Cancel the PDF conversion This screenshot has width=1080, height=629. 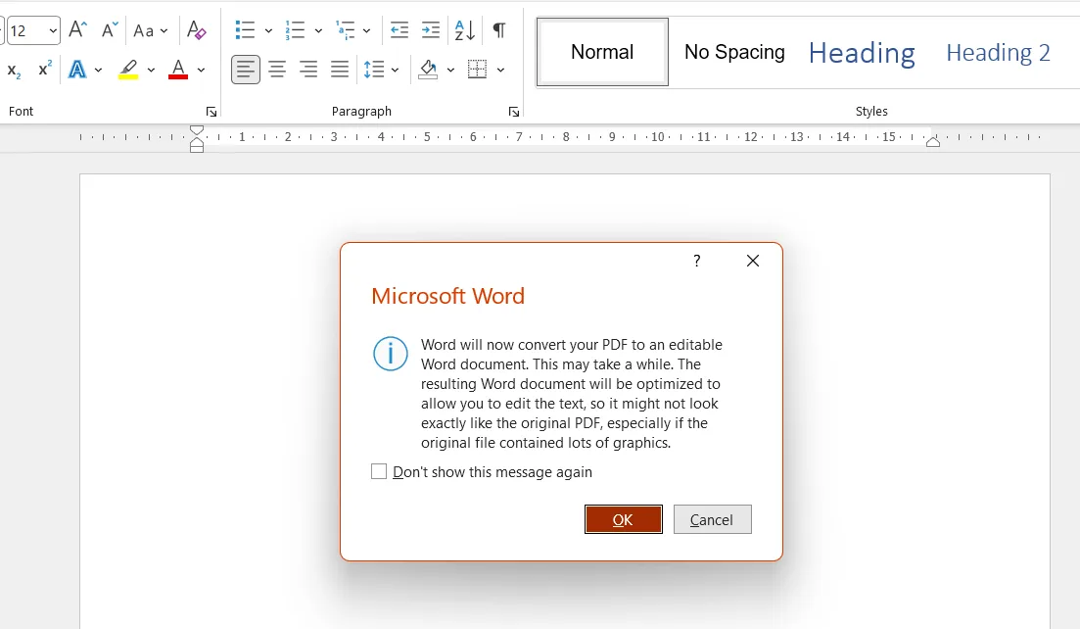pyautogui.click(x=712, y=519)
